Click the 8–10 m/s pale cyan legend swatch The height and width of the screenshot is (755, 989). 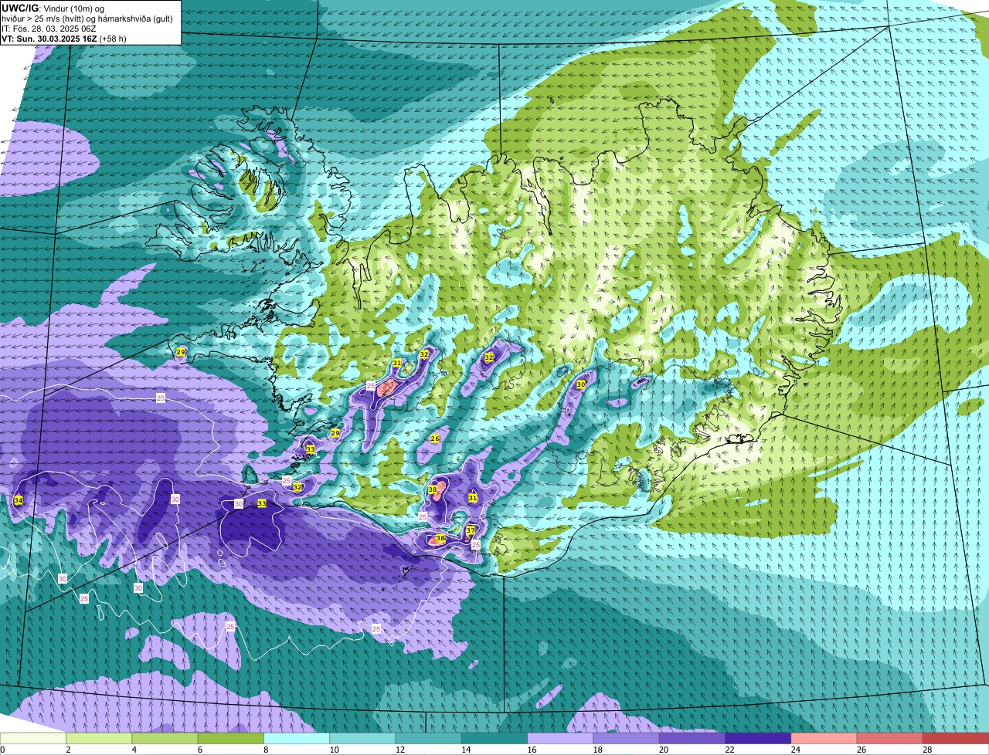(297, 738)
